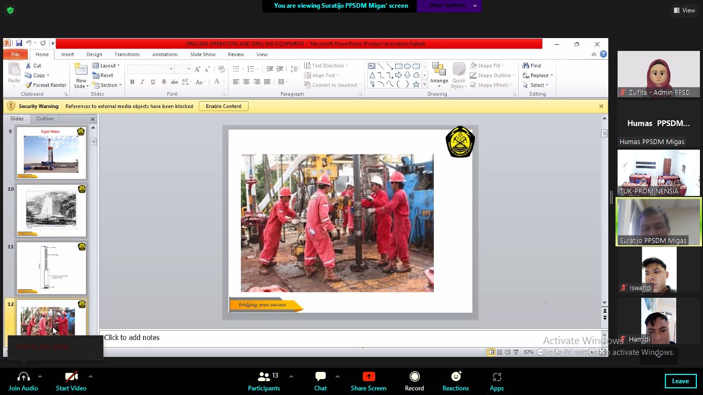Click the Zoom View button at top right

684,10
